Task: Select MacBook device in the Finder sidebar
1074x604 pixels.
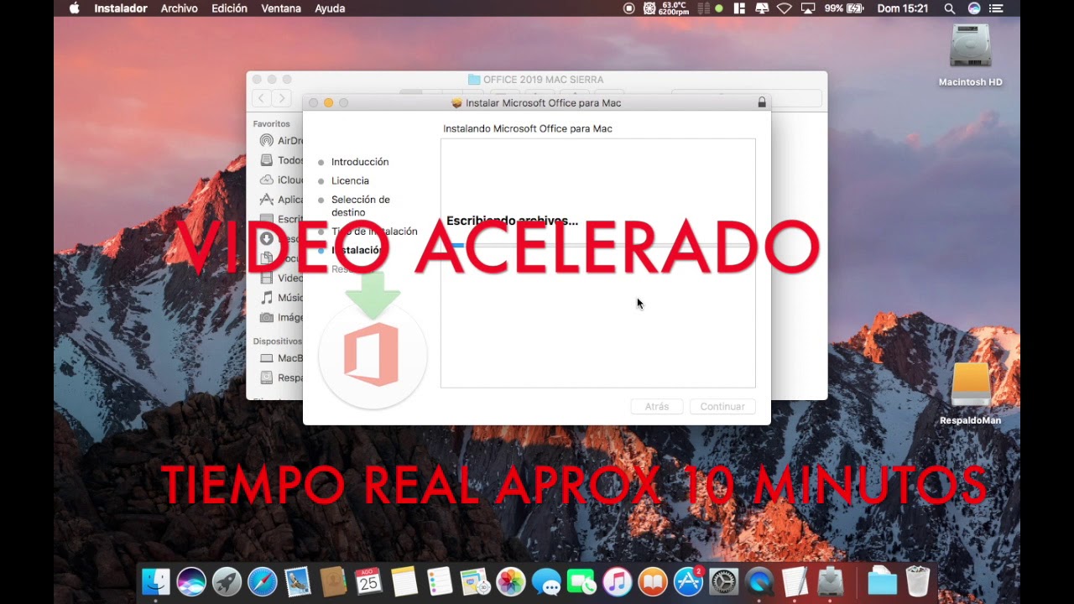Action: pyautogui.click(x=280, y=358)
